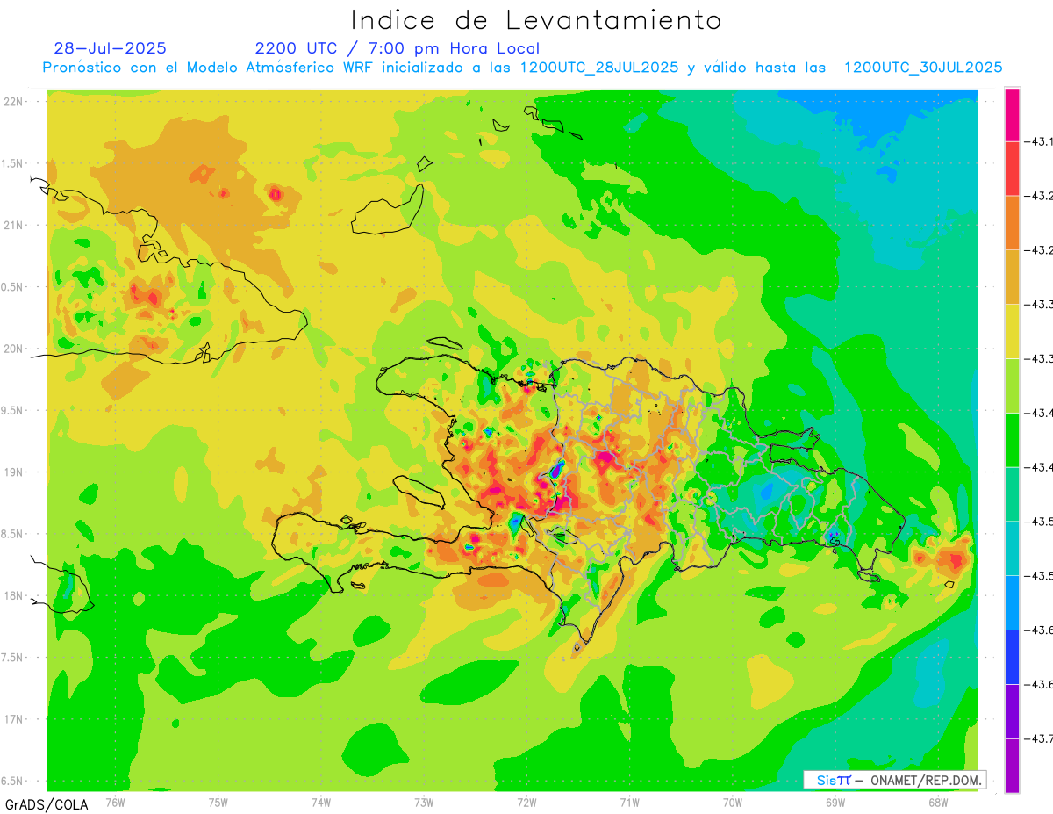1053x814 pixels.
Task: Click the "9.5N" latitude label
Action: coord(13,411)
